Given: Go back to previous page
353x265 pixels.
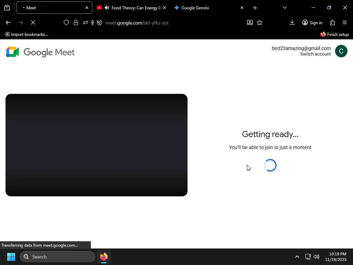Looking at the screenshot, I should pyautogui.click(x=8, y=22).
